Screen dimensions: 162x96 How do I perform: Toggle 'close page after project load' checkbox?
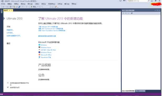[x=8, y=83]
